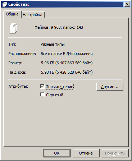
Task: Click the Атрибуты: label
Action: [18, 86]
